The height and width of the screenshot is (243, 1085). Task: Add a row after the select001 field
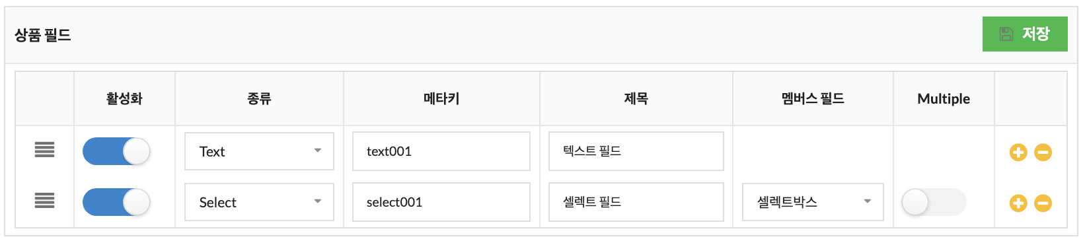[x=1018, y=203]
